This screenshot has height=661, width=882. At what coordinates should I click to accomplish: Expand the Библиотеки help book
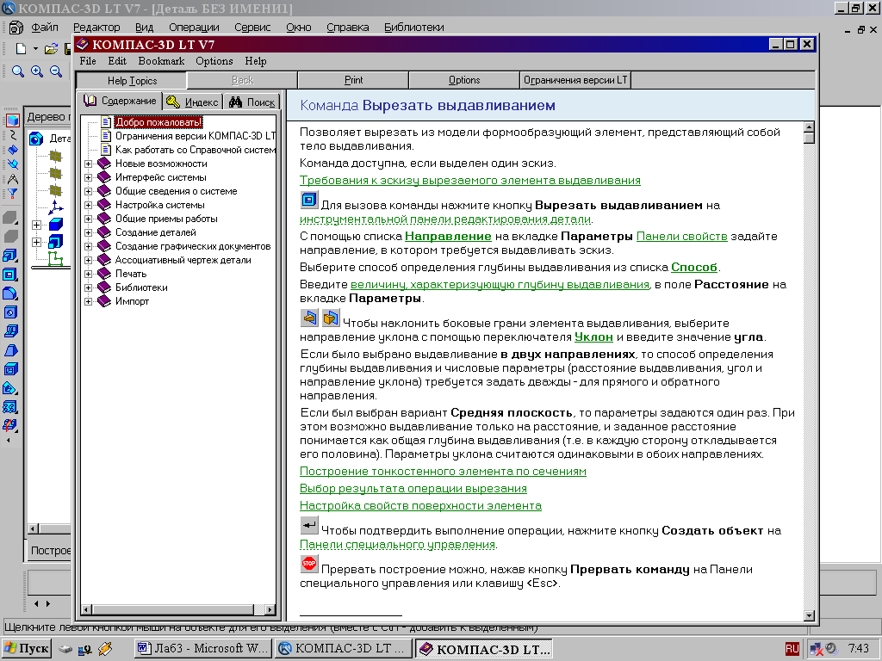pyautogui.click(x=89, y=287)
